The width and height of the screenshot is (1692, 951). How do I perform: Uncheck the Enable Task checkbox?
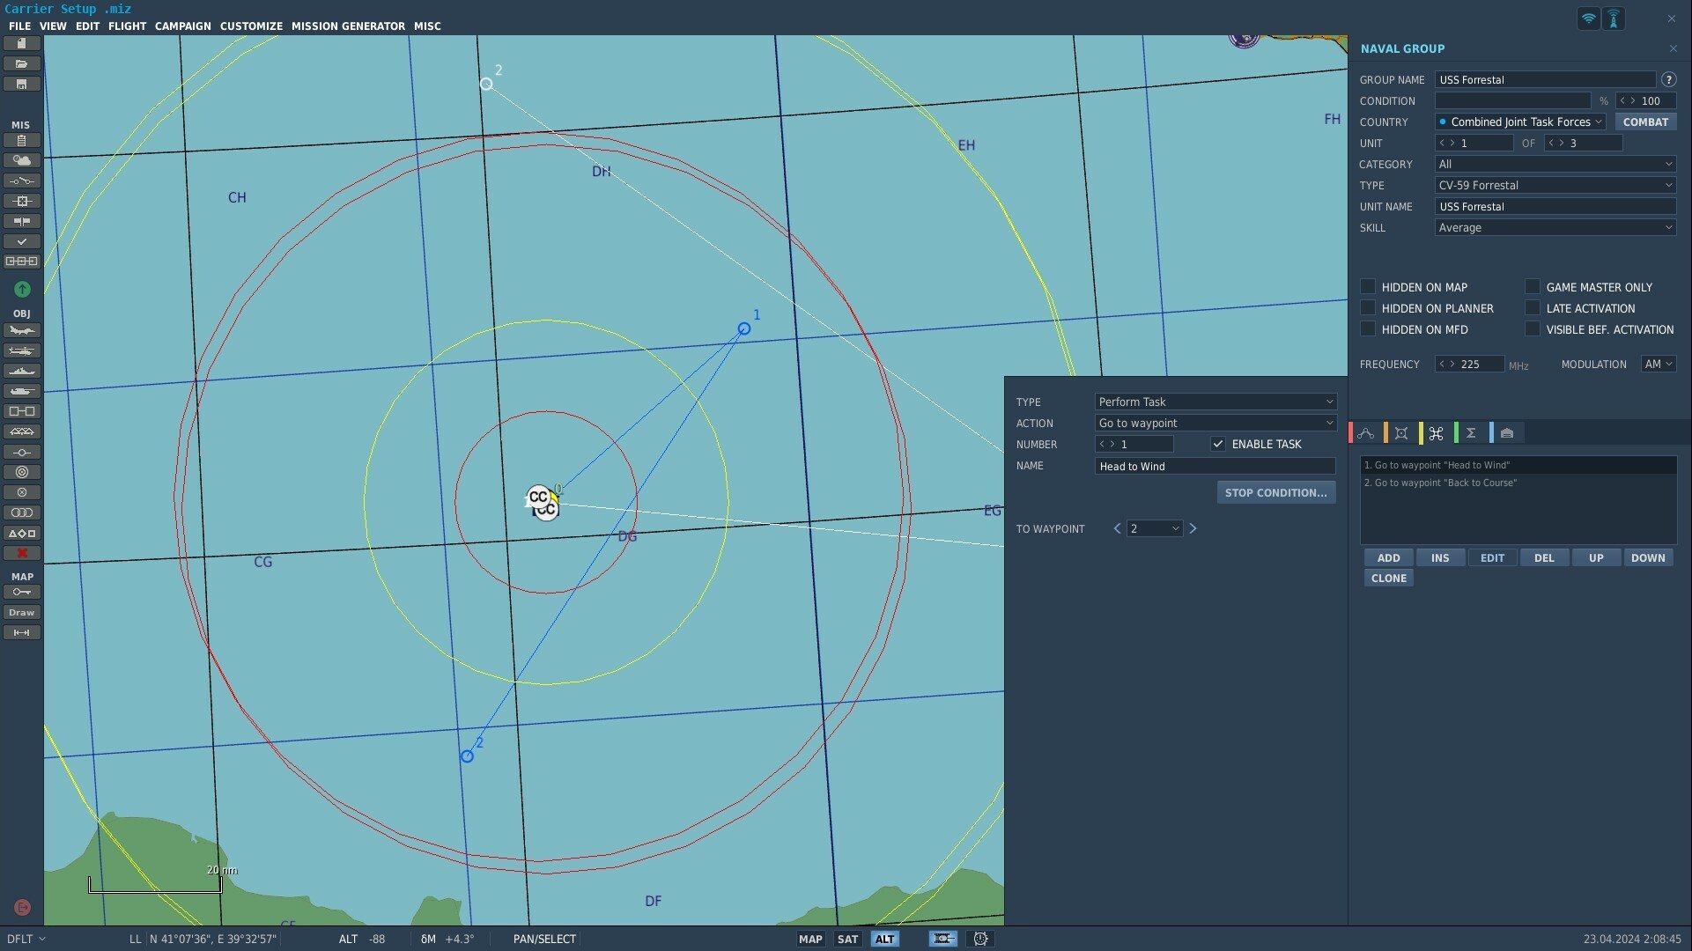(1218, 444)
